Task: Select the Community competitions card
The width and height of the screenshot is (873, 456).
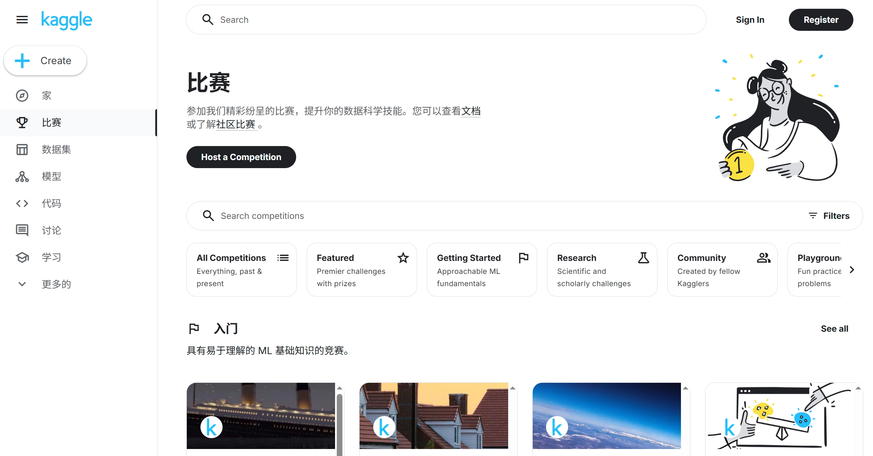Action: (722, 269)
